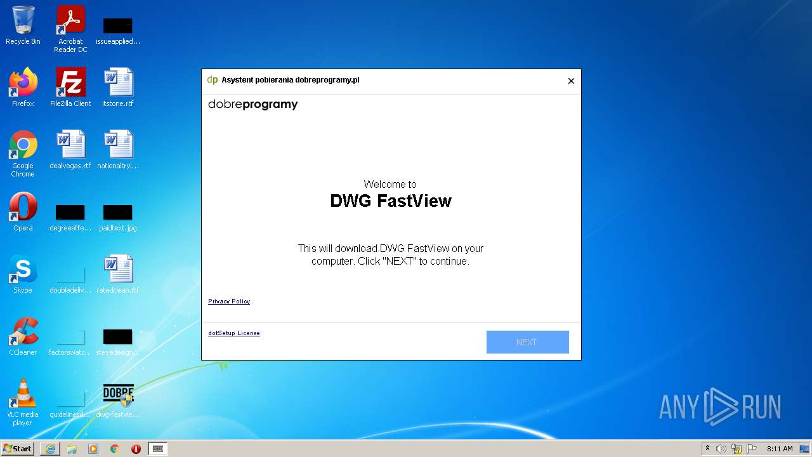Image resolution: width=812 pixels, height=457 pixels.
Task: Select the CCleaner desktop shortcut
Action: click(x=23, y=336)
